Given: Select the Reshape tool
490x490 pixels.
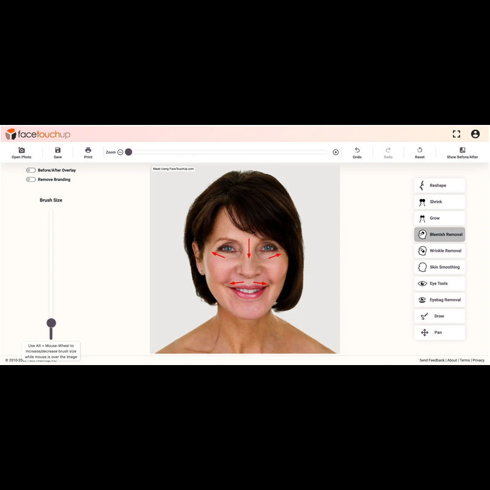Looking at the screenshot, I should (439, 186).
